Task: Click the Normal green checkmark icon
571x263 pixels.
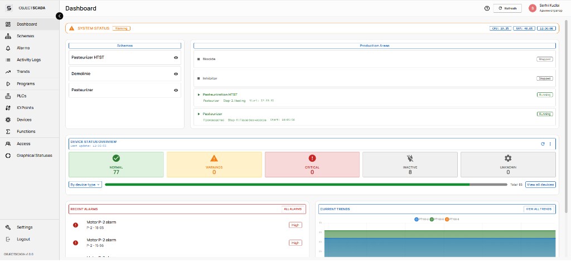Action: (x=116, y=158)
